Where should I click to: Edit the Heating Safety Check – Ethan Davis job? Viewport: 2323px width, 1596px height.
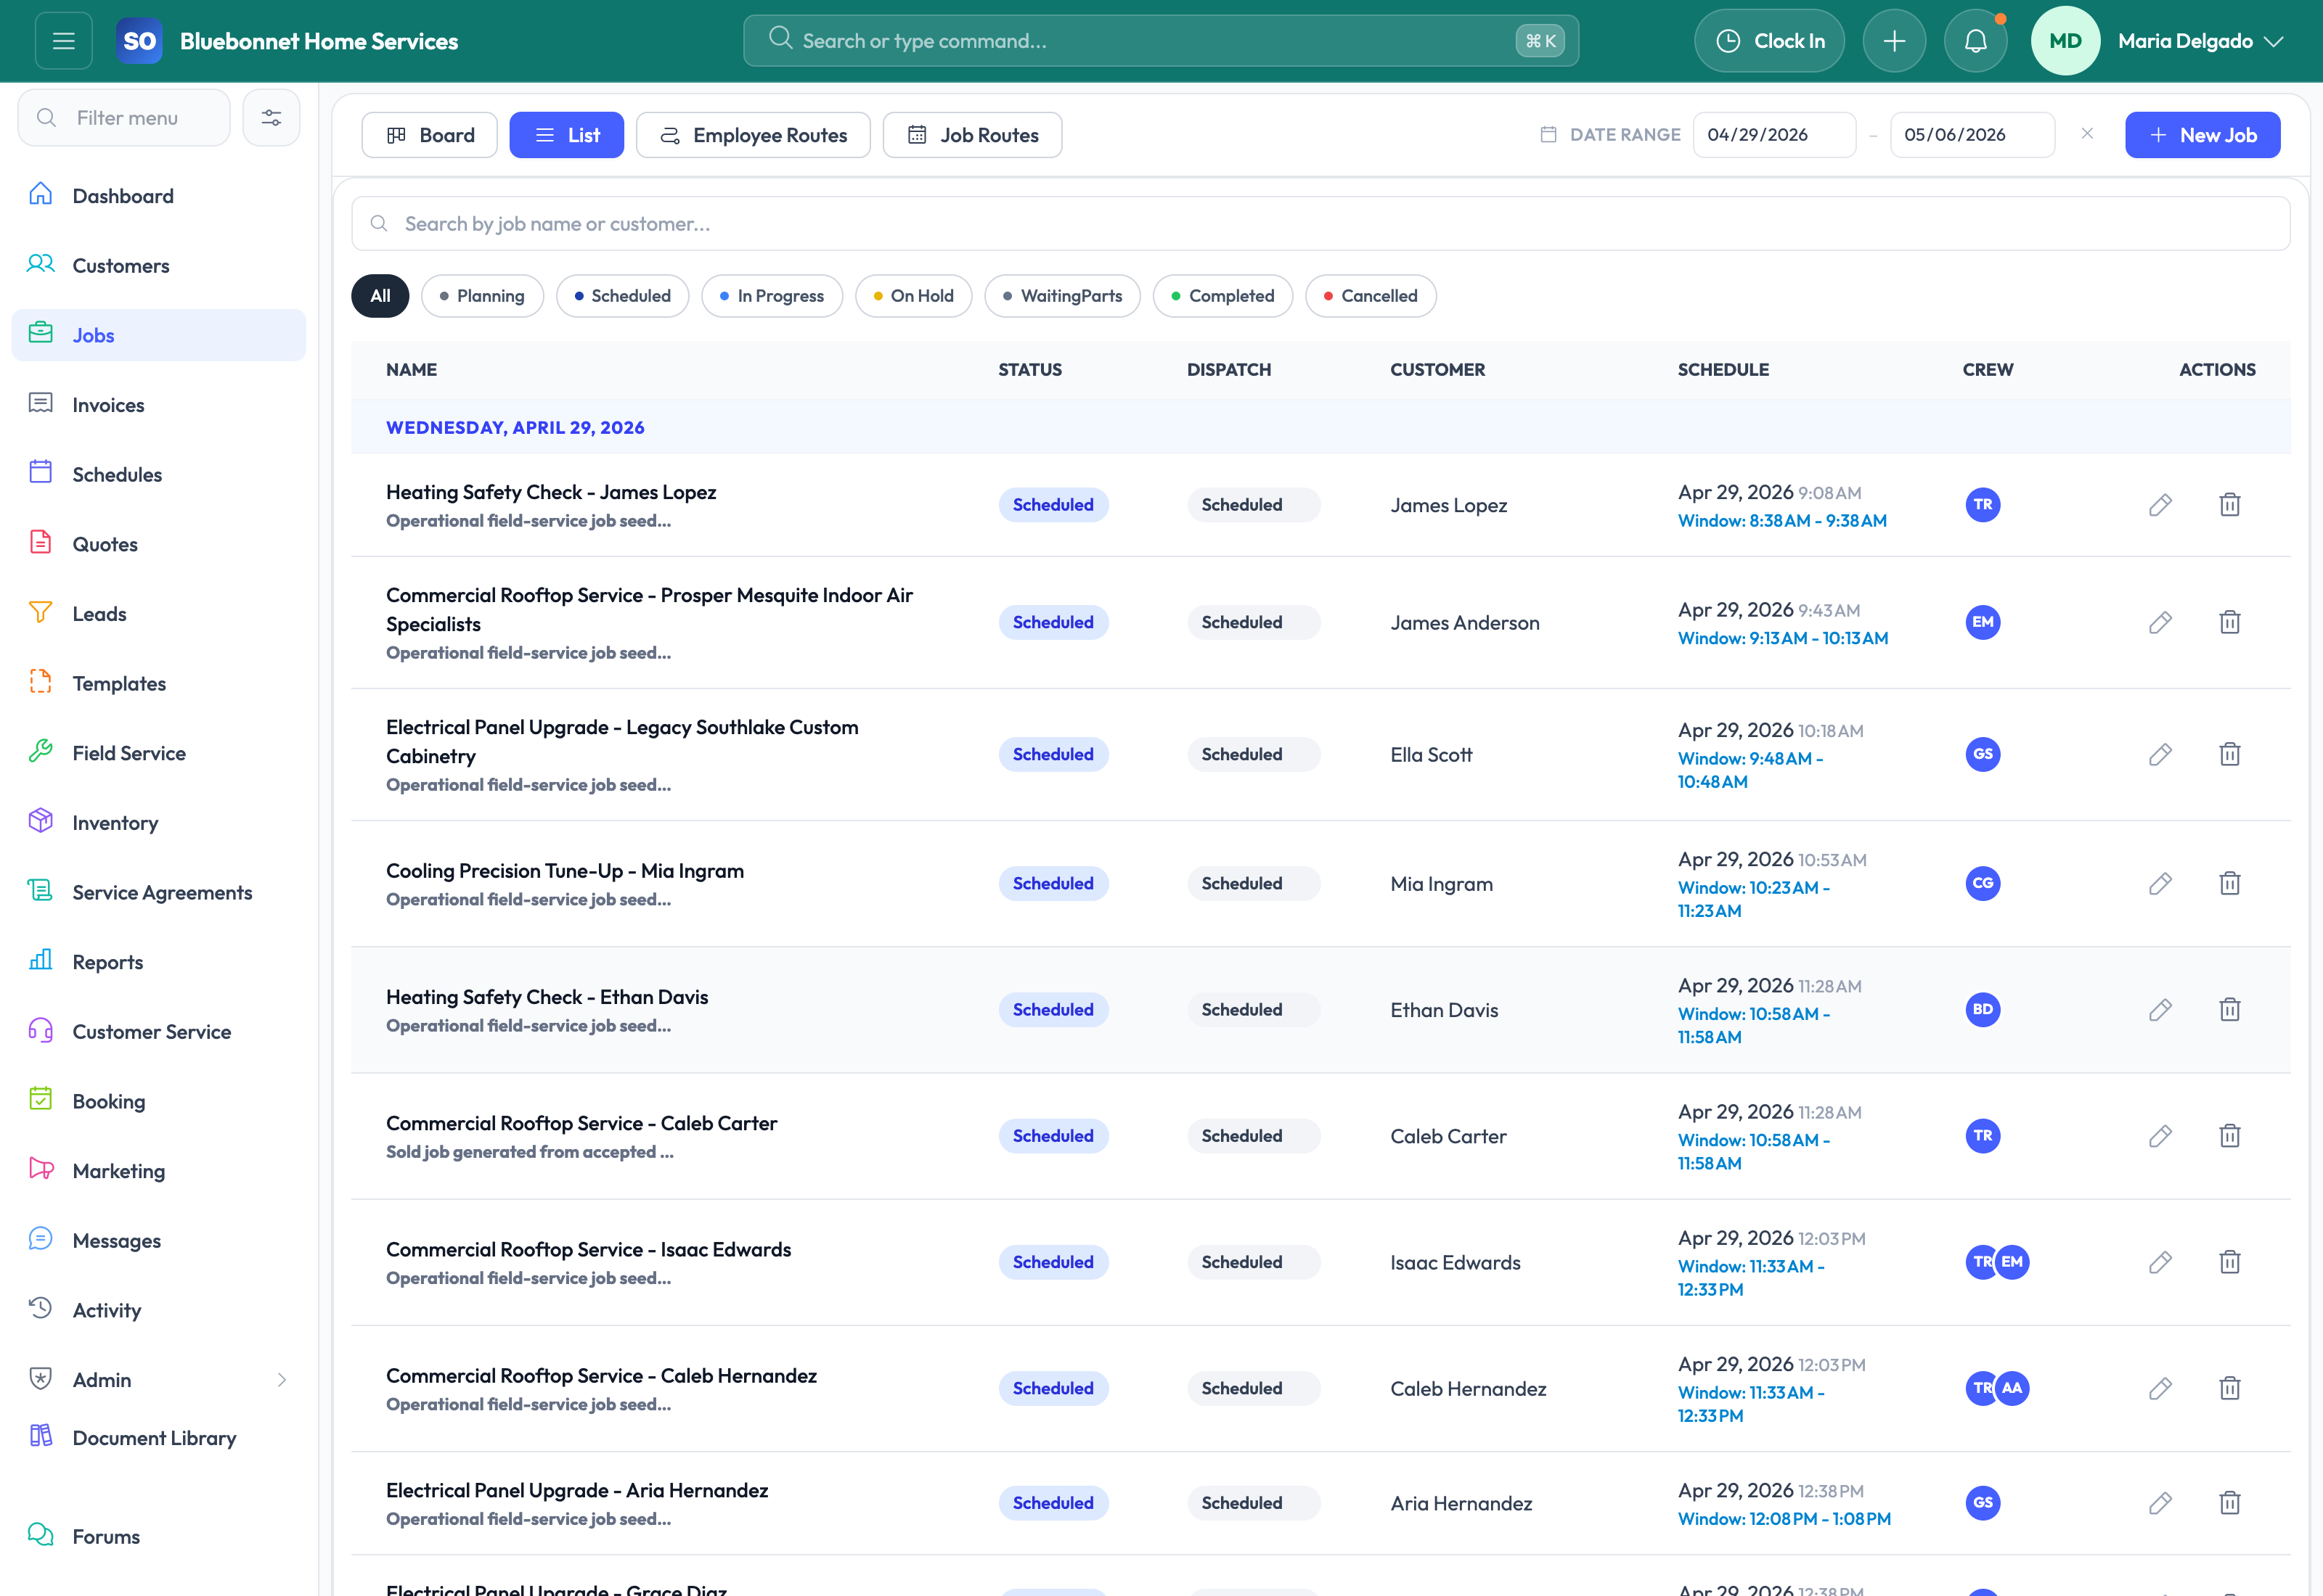pos(2160,1010)
